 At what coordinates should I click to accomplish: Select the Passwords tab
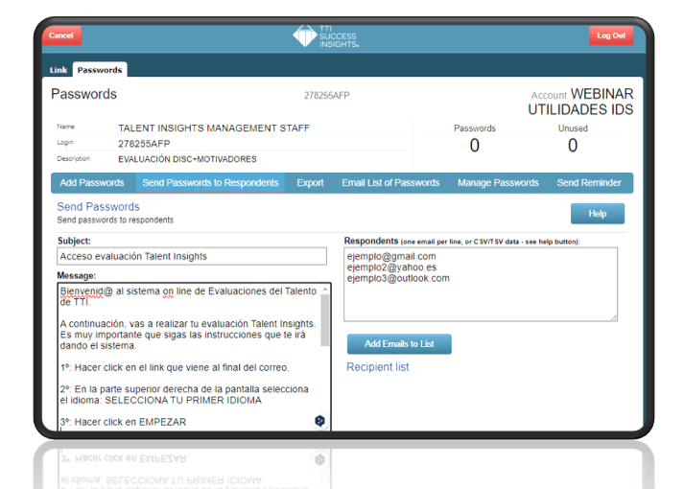[100, 70]
